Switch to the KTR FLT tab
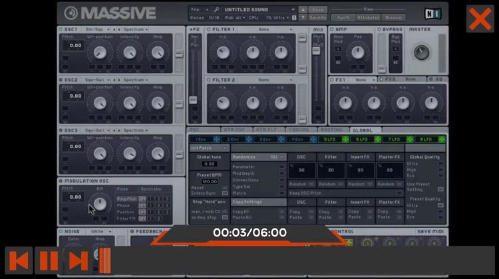This screenshot has height=279, width=499. point(269,130)
